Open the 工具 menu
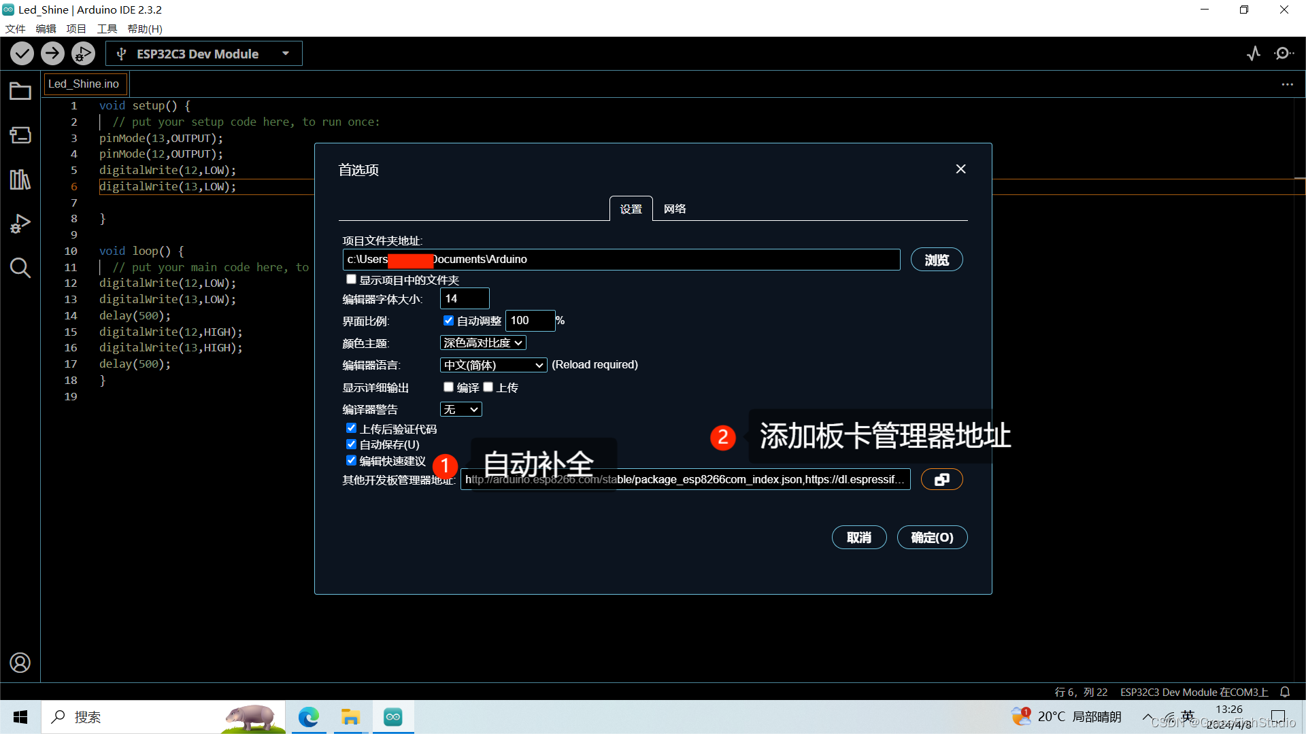Screen dimensions: 1306x734 point(105,29)
